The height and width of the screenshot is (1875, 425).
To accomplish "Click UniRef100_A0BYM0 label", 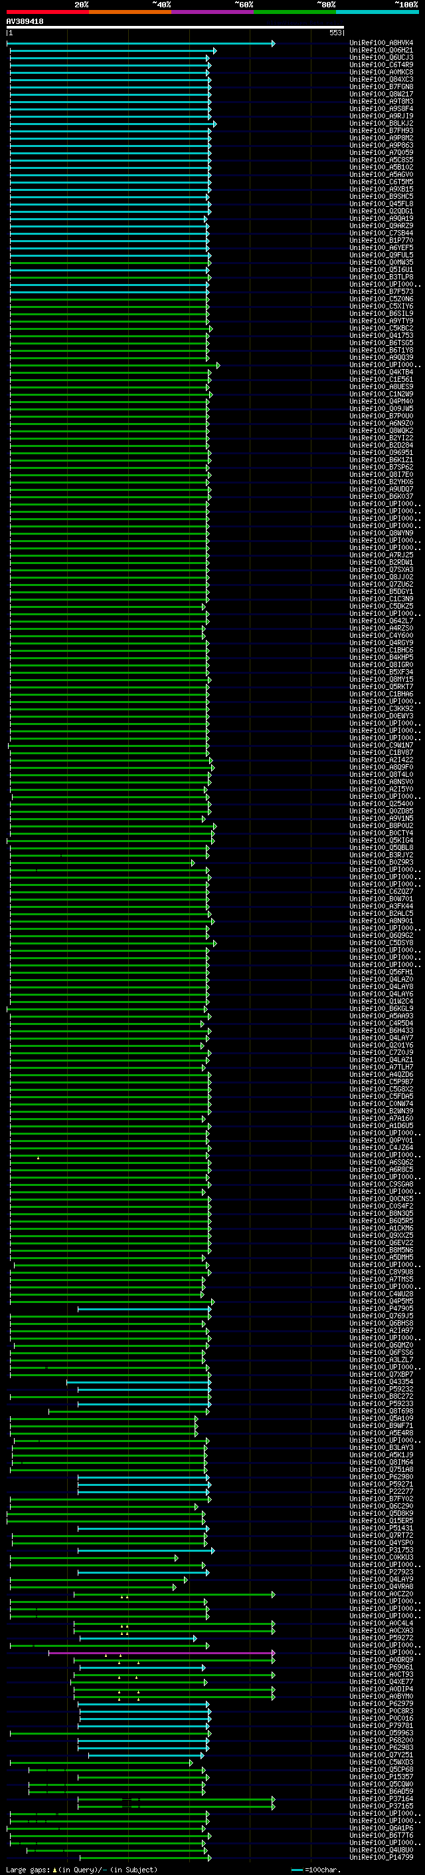I will [381, 1697].
